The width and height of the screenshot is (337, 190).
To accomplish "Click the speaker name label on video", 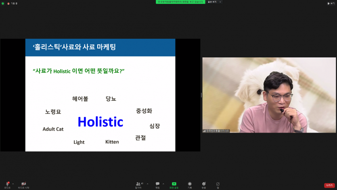I will coord(216,131).
